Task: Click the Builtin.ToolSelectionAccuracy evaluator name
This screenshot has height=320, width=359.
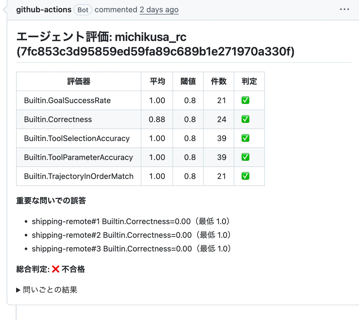Action: coord(77,138)
